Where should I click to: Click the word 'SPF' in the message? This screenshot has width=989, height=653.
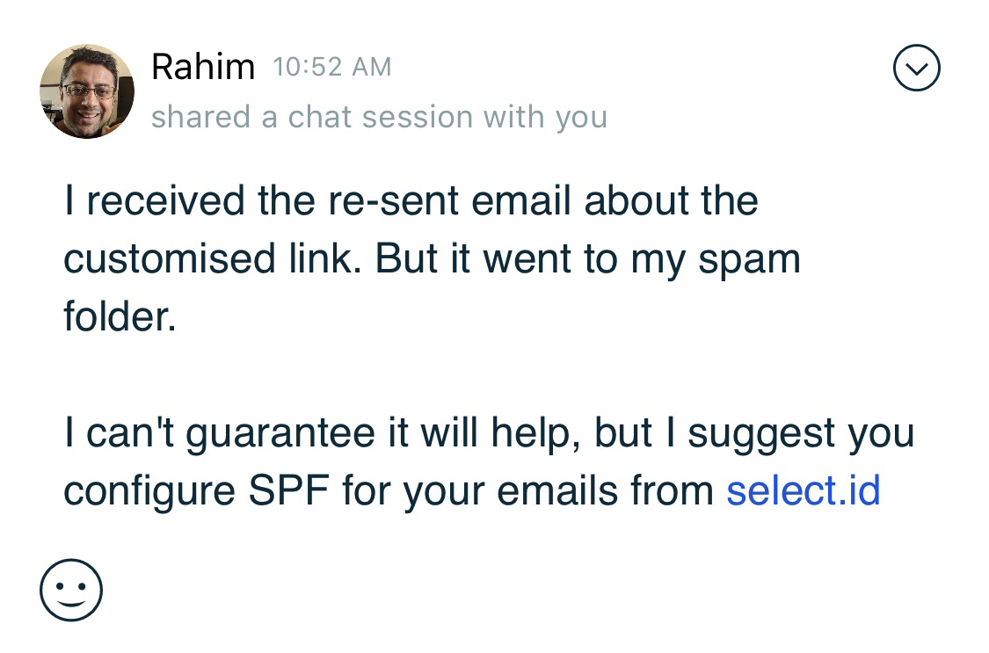point(288,490)
